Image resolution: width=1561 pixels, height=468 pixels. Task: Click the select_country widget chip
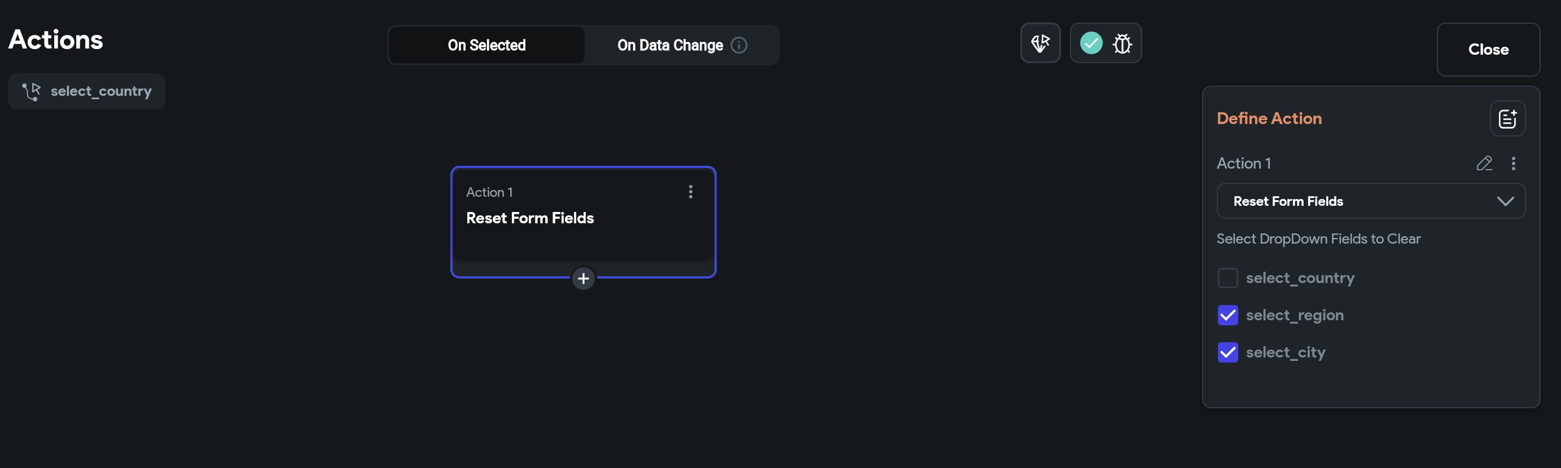pos(87,91)
